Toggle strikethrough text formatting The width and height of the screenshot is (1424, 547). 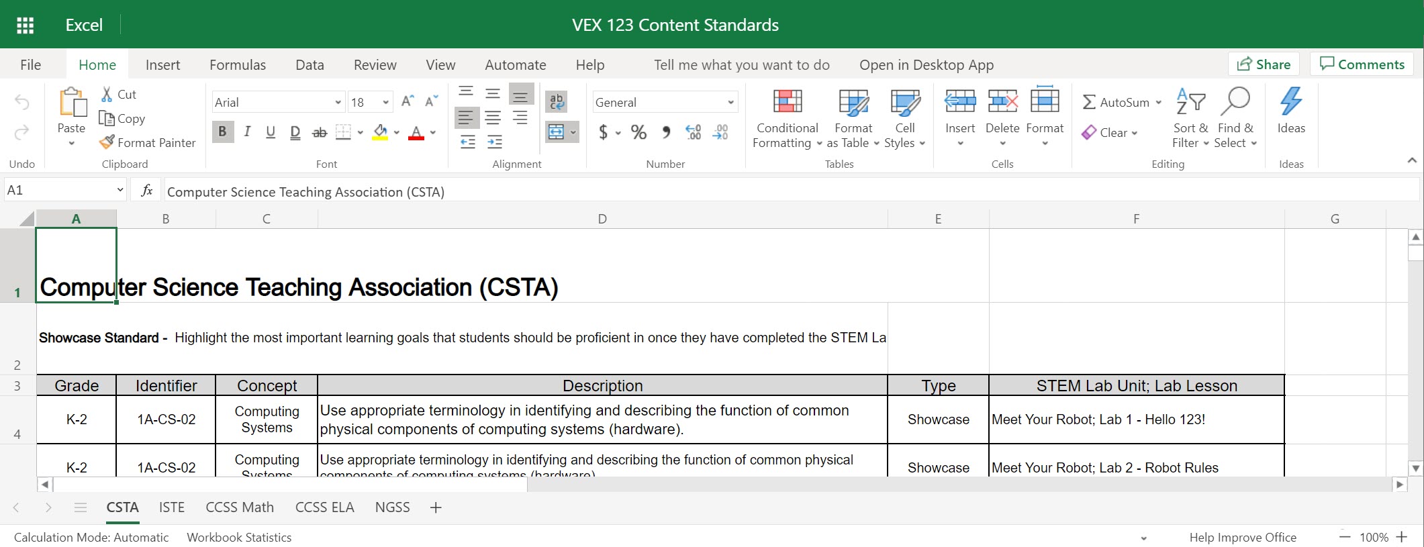pyautogui.click(x=320, y=133)
